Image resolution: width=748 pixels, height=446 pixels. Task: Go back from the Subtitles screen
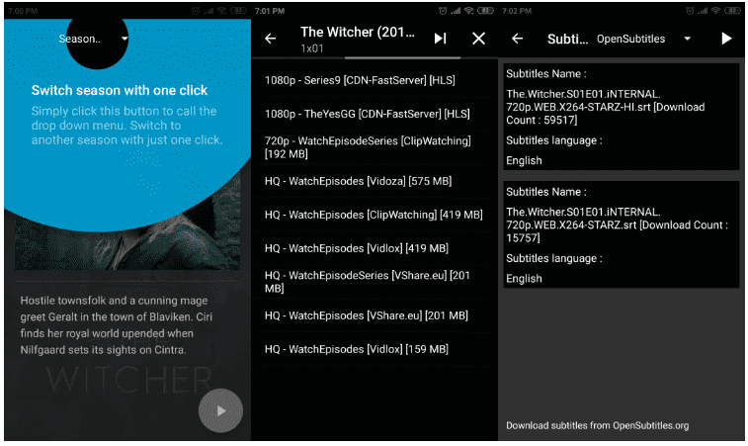click(517, 39)
